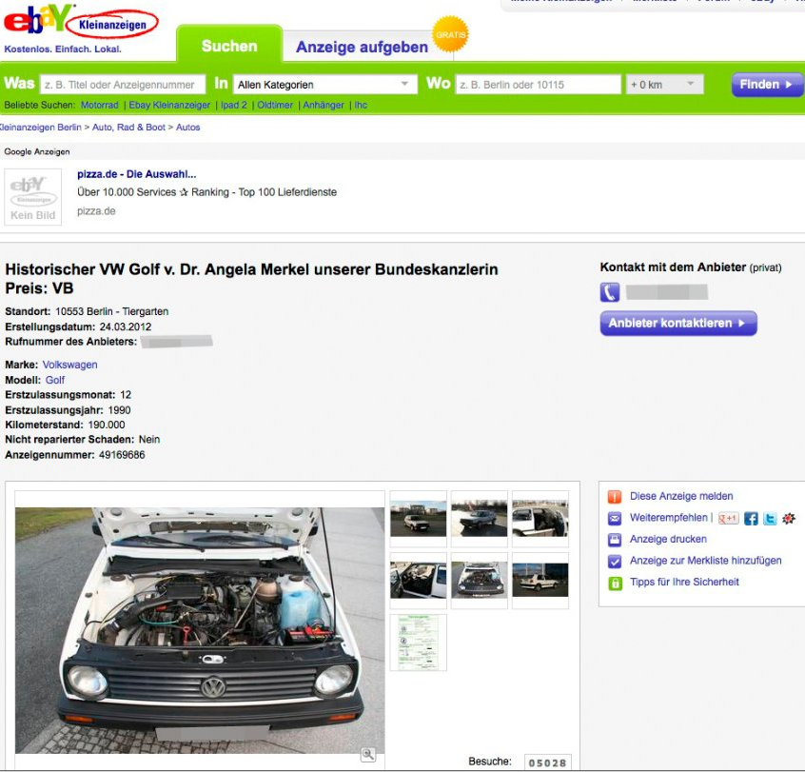The image size is (805, 772).
Task: Open the + 0 km radius dropdown
Action: [664, 85]
